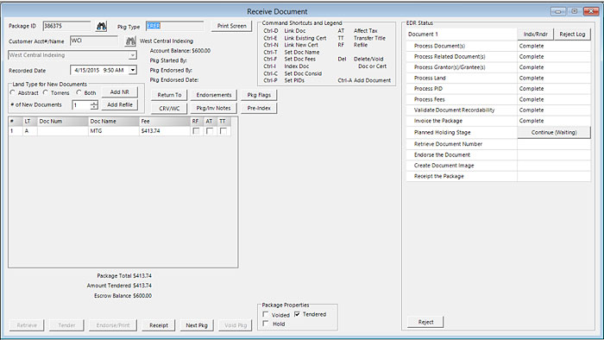Viewport: 604px width, 340px height.
Task: Open Pkg/Inv Notes
Action: 214,108
